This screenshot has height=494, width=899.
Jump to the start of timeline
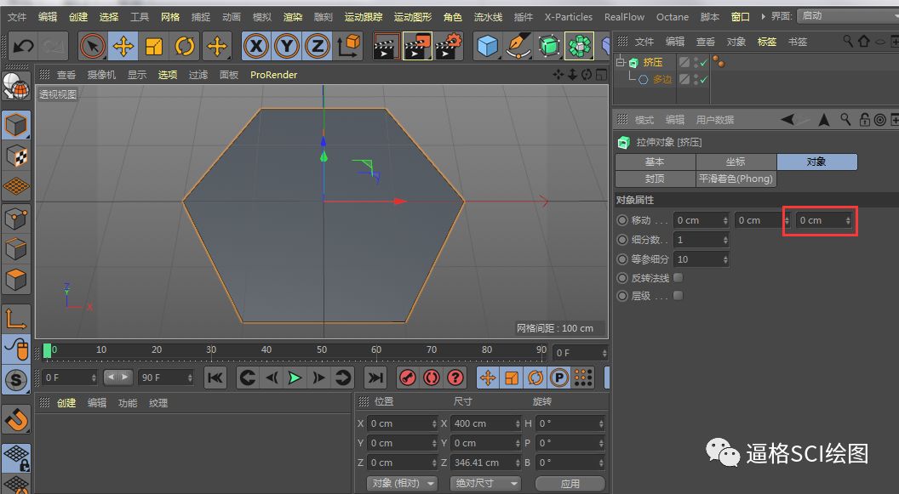215,378
